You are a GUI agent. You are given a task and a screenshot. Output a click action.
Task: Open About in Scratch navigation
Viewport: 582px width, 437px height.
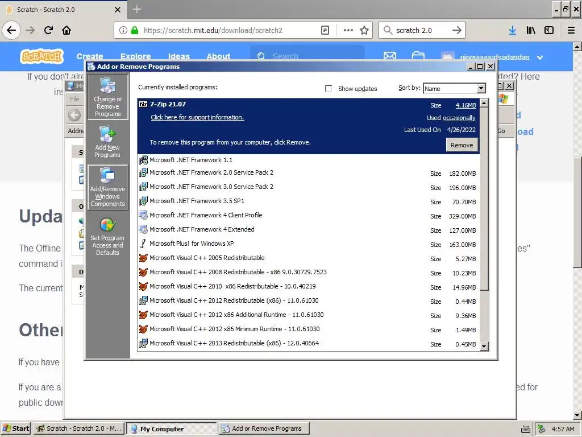point(218,56)
